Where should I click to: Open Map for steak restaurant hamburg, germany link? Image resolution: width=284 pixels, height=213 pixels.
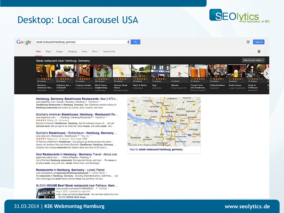pos(156,149)
